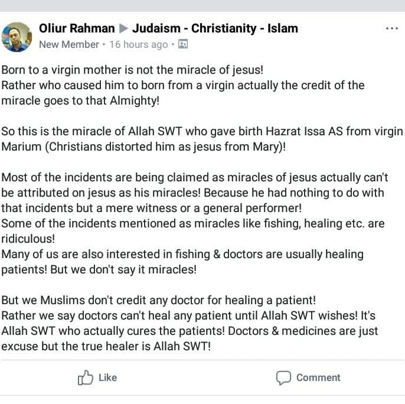Image resolution: width=405 pixels, height=404 pixels.
Task: Click the line starting 'Rather who caused him'
Action: pyautogui.click(x=183, y=85)
